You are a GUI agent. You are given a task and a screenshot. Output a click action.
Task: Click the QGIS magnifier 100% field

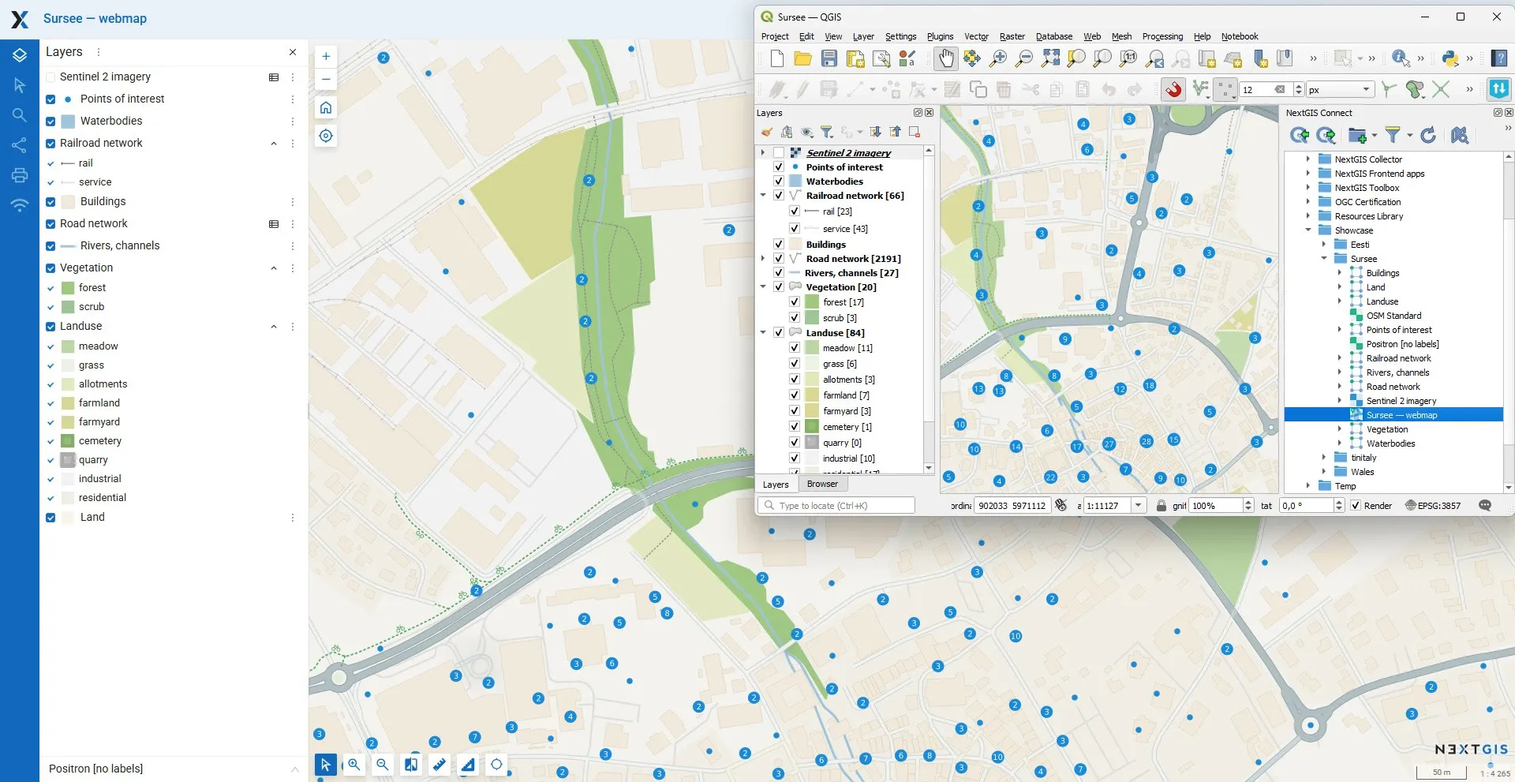click(1216, 506)
